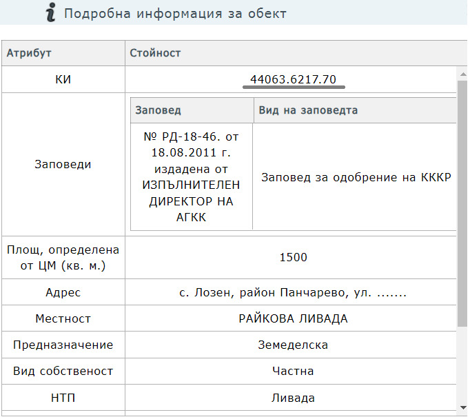
Task: Select the address с. Лозен, район Панчарево
Action: 293,293
